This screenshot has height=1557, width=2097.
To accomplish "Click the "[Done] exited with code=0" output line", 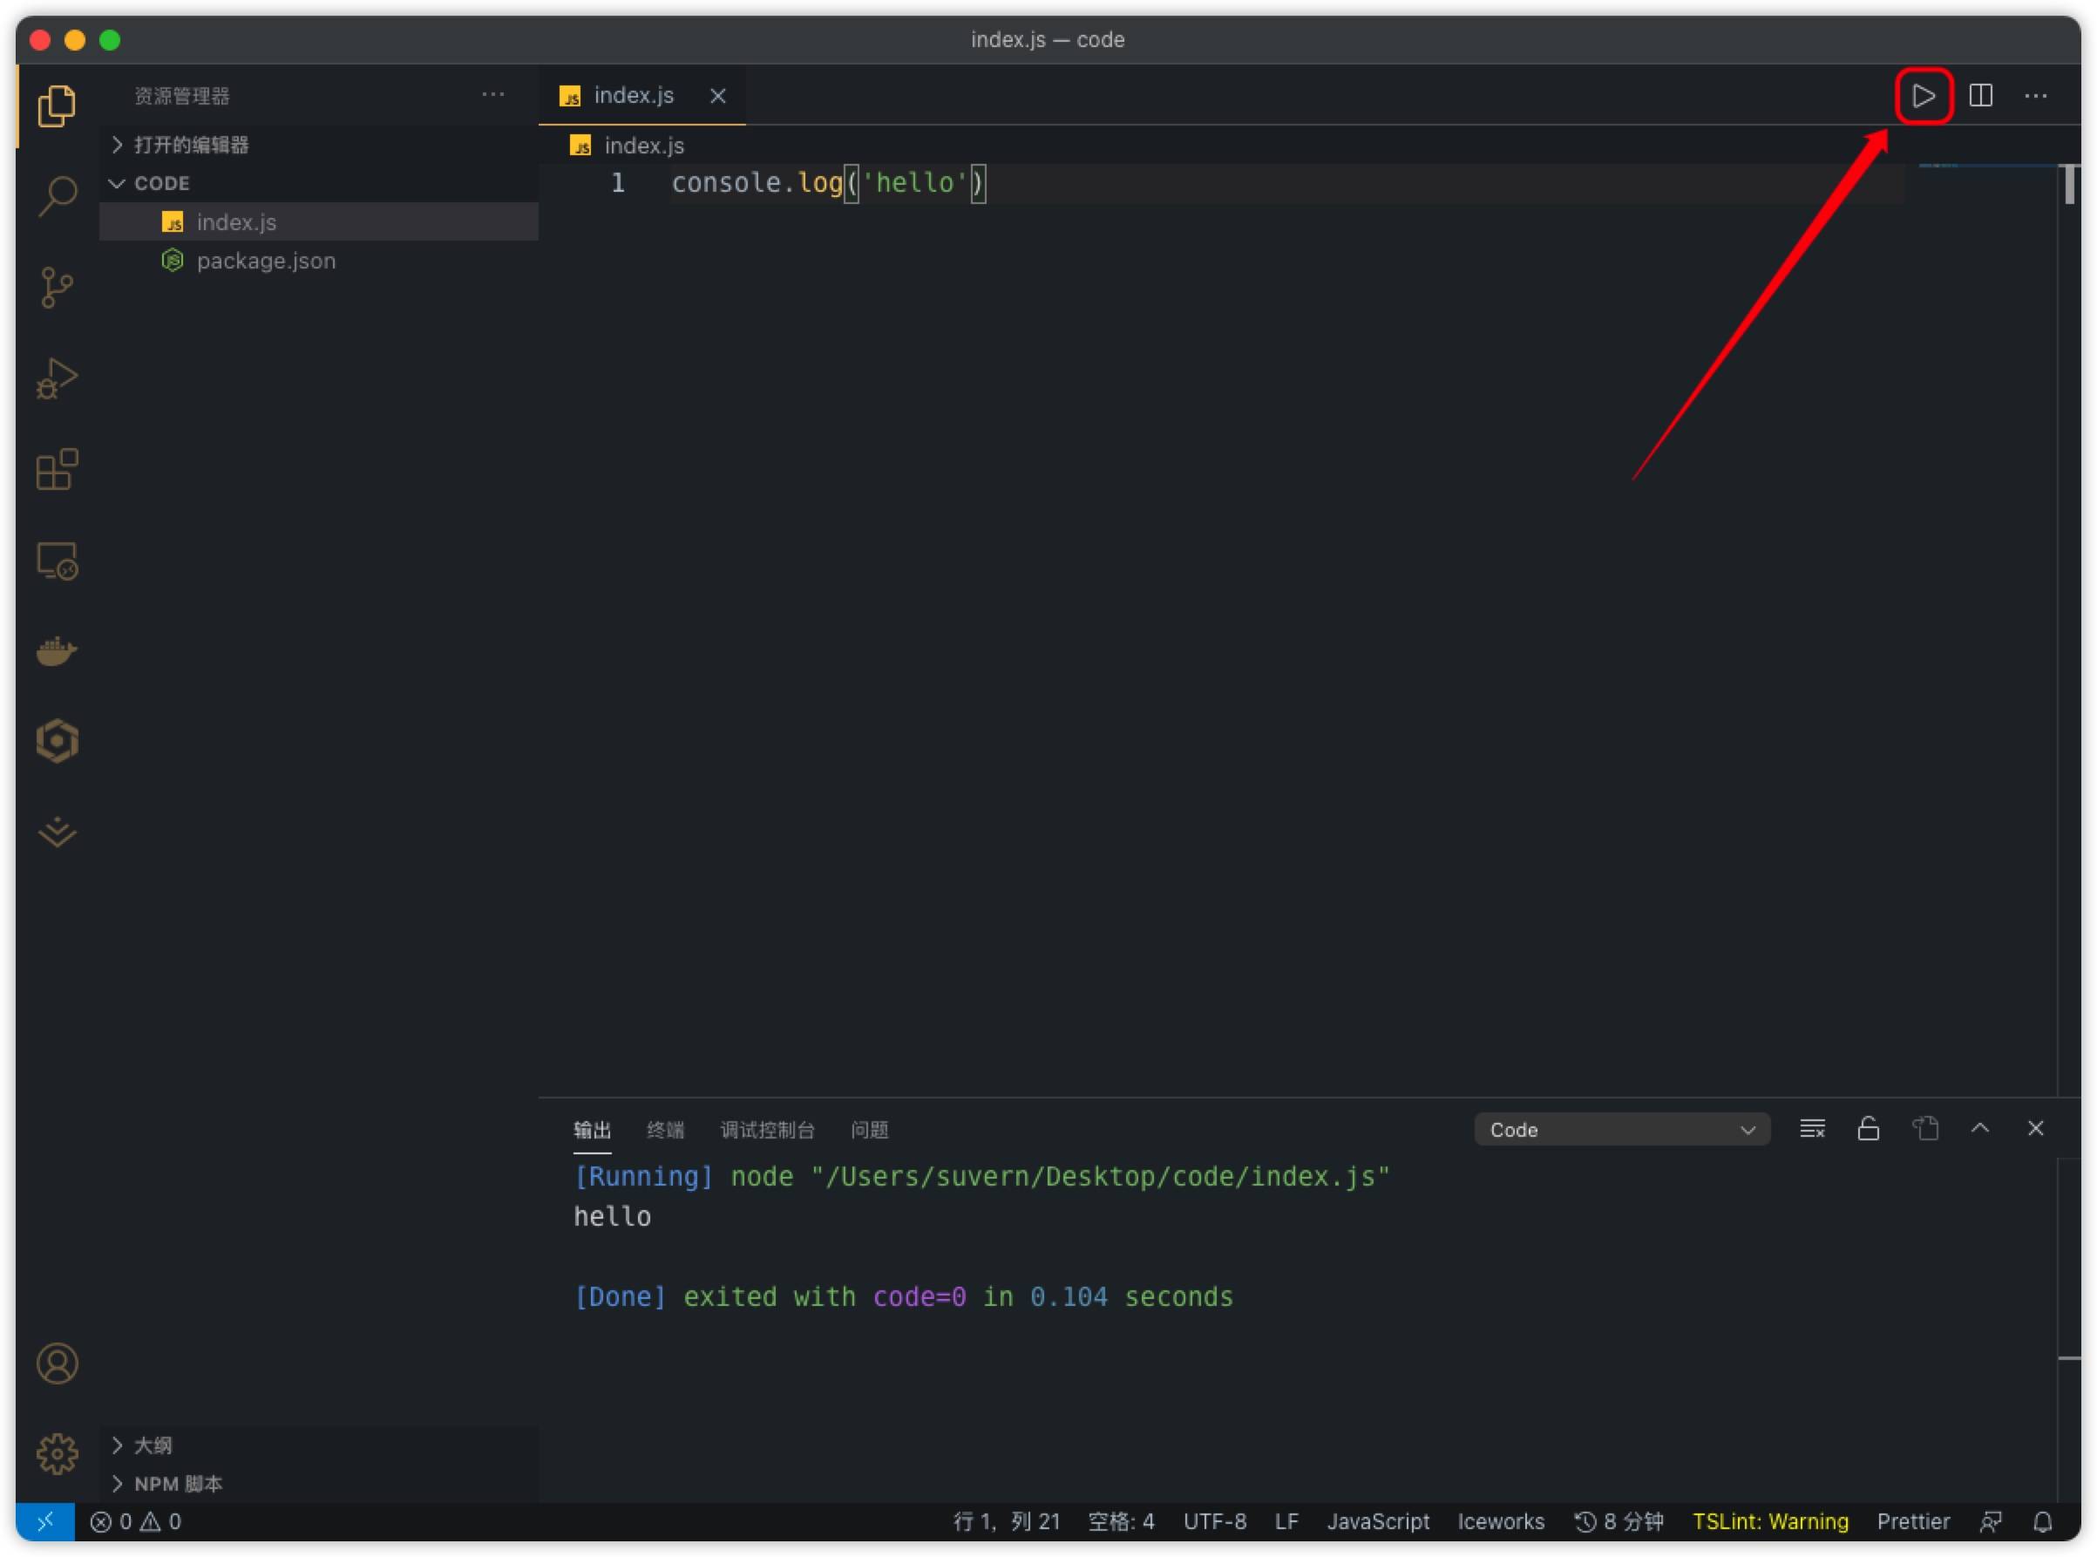I will tap(902, 1297).
